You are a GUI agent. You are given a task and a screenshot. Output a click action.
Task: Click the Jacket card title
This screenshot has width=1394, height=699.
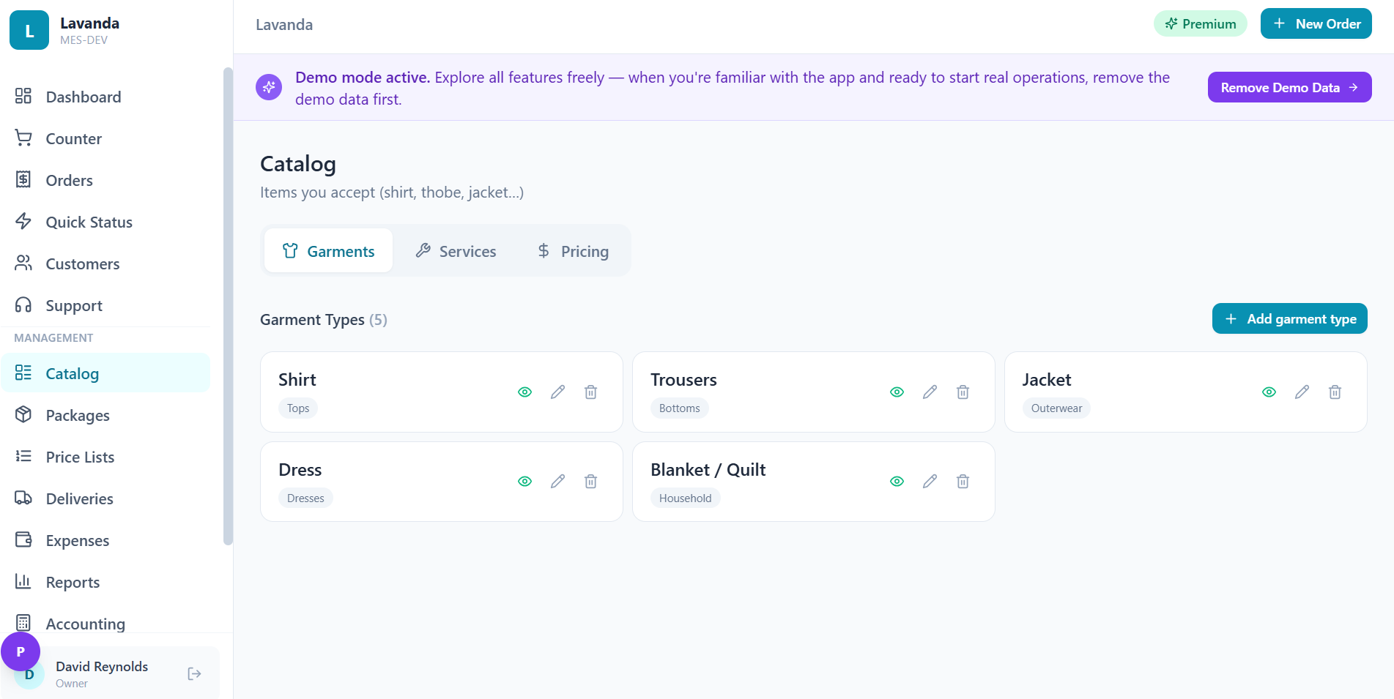pos(1047,380)
